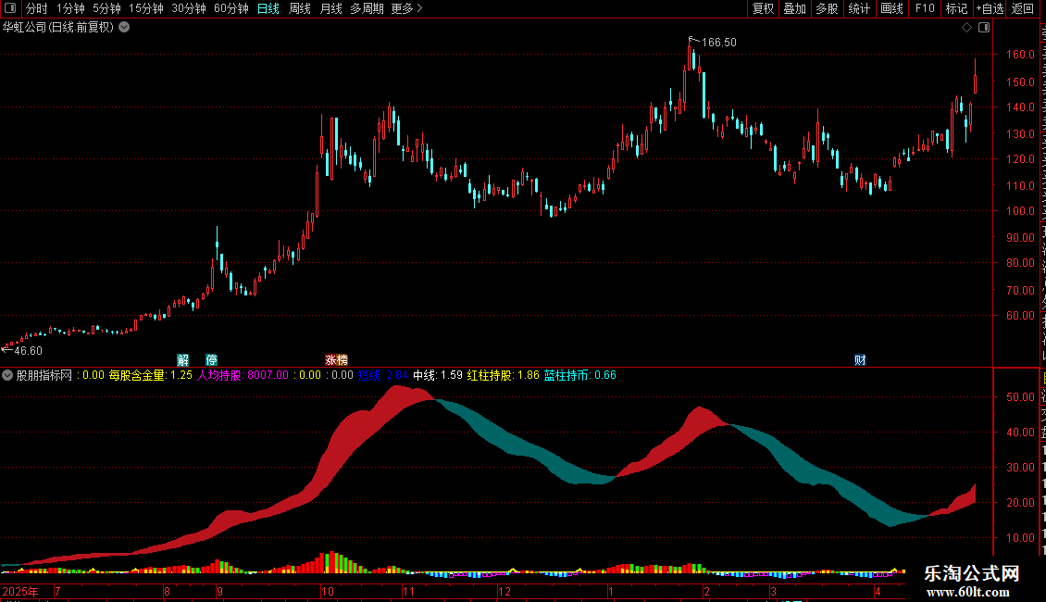Viewport: 1046px width, 602px height.
Task: Open the 复权 adjustment menu
Action: [x=763, y=8]
